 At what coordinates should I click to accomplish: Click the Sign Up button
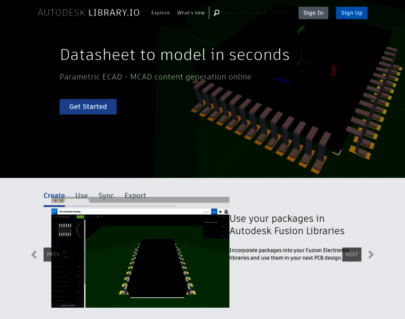[x=352, y=13]
